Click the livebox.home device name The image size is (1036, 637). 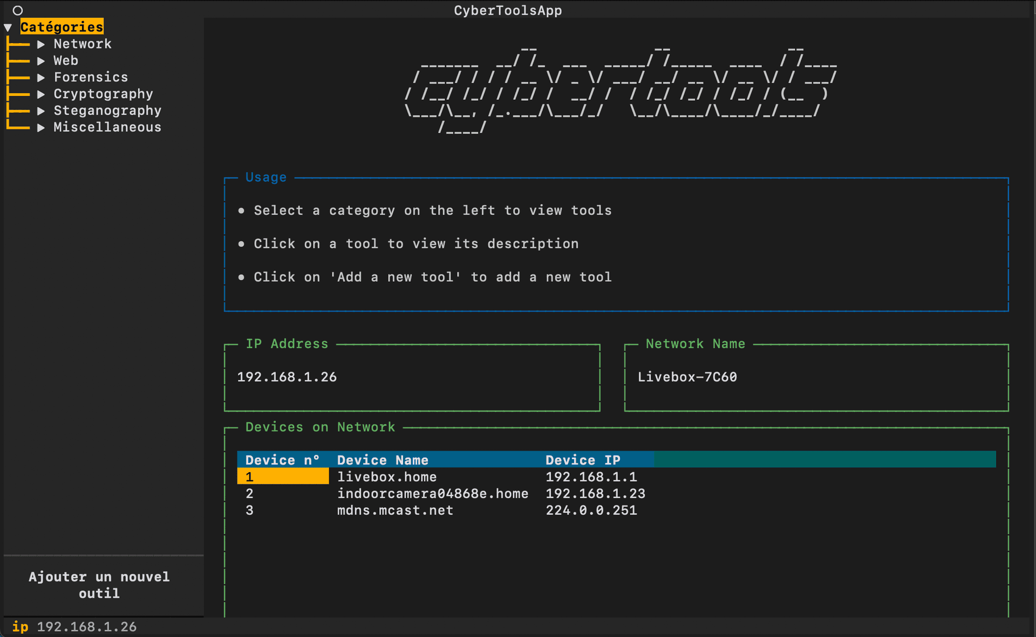click(387, 477)
